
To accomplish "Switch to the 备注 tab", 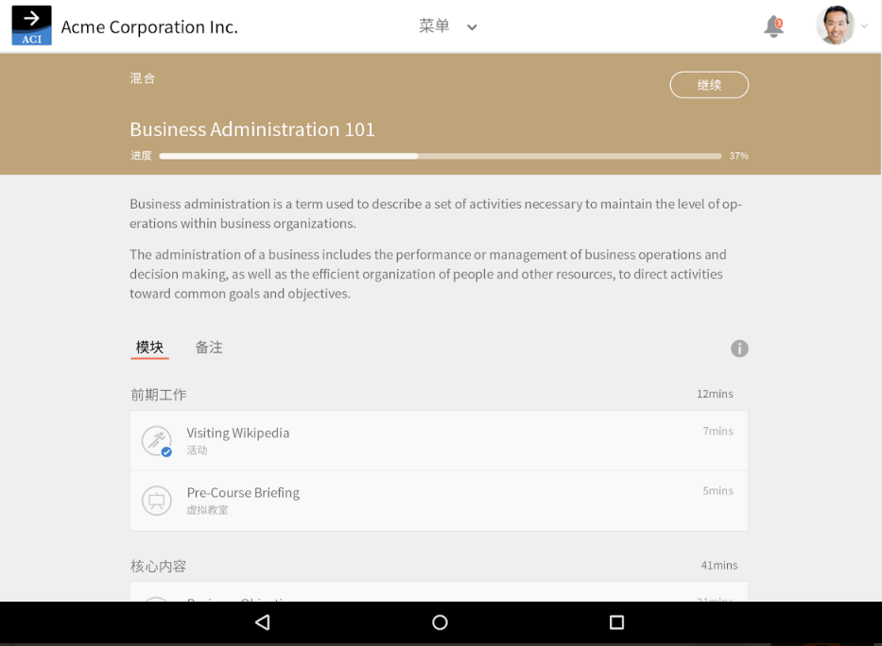I will pyautogui.click(x=208, y=347).
